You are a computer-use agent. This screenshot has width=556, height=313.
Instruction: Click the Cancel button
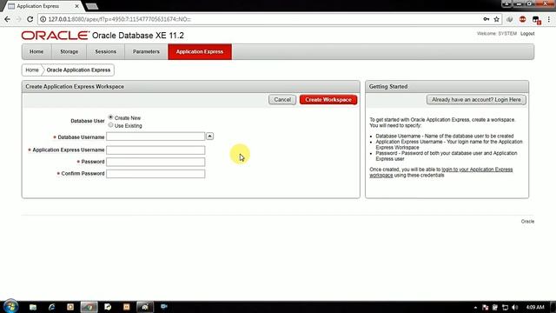click(282, 100)
